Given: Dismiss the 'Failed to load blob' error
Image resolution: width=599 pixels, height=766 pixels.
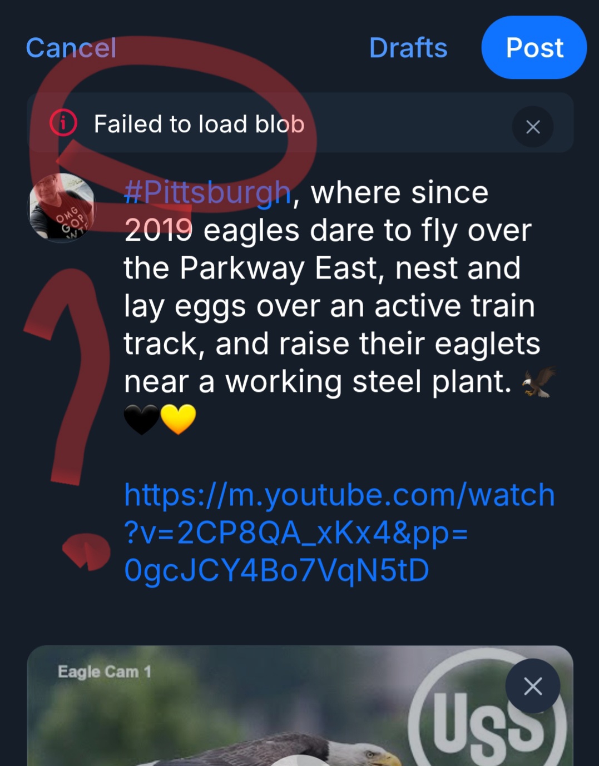Looking at the screenshot, I should click(x=533, y=127).
